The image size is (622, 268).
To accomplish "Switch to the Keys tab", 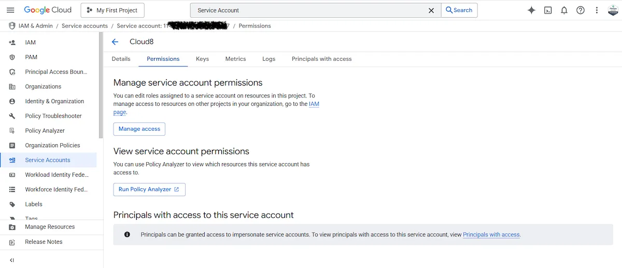I will [202, 59].
